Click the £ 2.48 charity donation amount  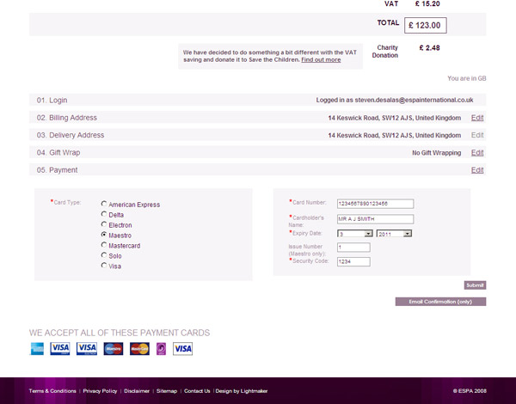(x=429, y=48)
